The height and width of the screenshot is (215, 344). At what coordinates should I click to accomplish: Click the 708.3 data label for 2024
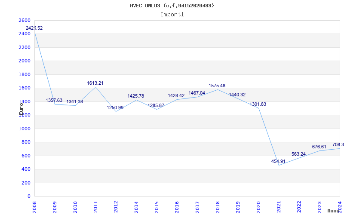338,144
